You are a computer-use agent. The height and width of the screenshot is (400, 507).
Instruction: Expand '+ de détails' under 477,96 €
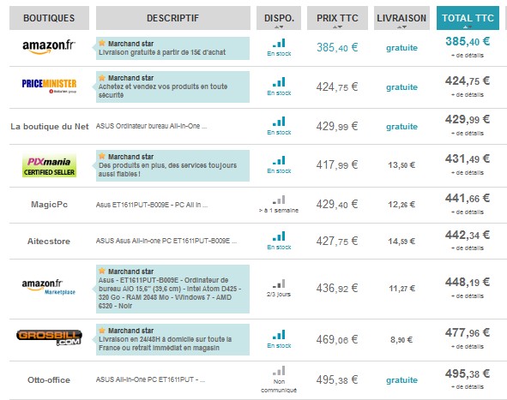click(x=468, y=347)
